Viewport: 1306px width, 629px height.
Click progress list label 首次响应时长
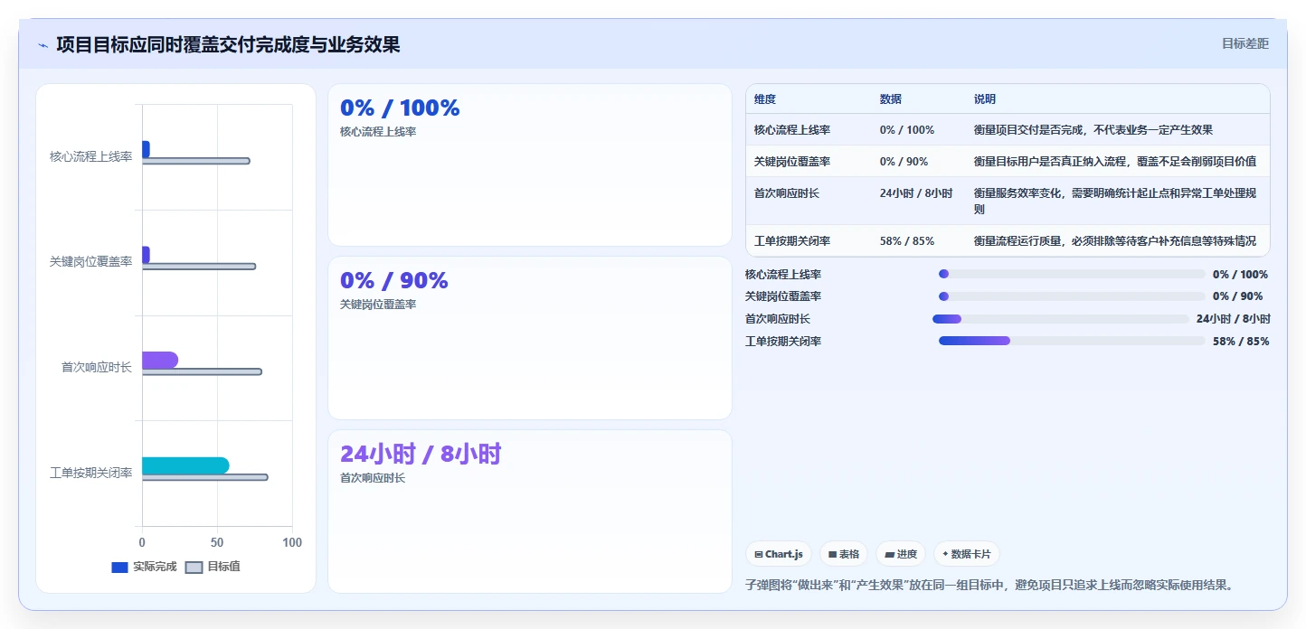778,319
